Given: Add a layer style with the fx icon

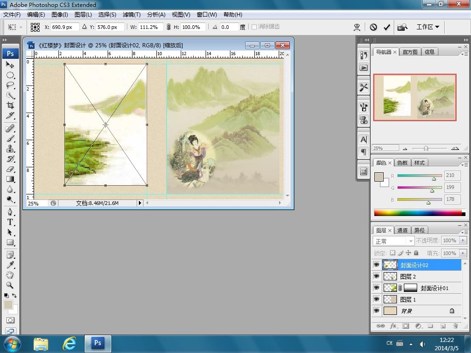Looking at the screenshot, I should pyautogui.click(x=393, y=326).
